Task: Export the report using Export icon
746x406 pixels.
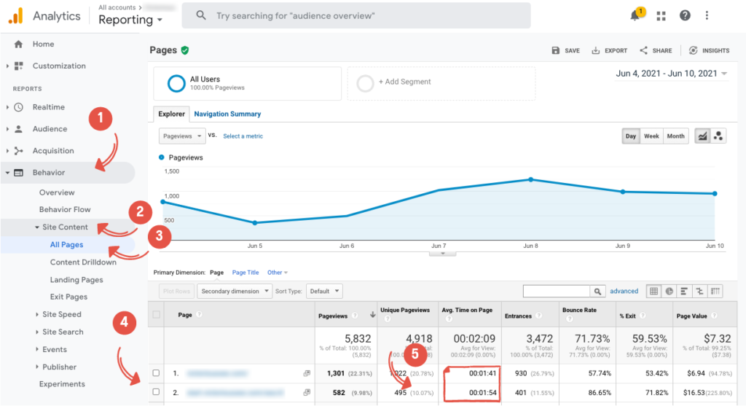Action: pos(596,50)
